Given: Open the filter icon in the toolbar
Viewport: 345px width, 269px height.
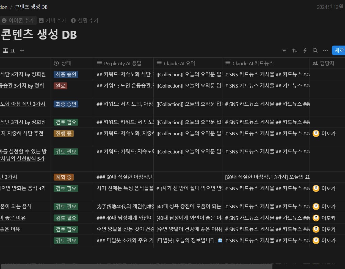Looking at the screenshot, I should [284, 51].
